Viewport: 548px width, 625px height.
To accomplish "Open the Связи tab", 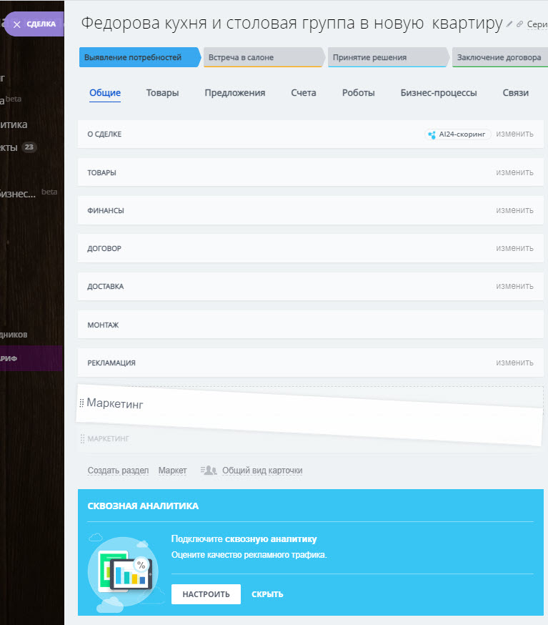I will 515,93.
